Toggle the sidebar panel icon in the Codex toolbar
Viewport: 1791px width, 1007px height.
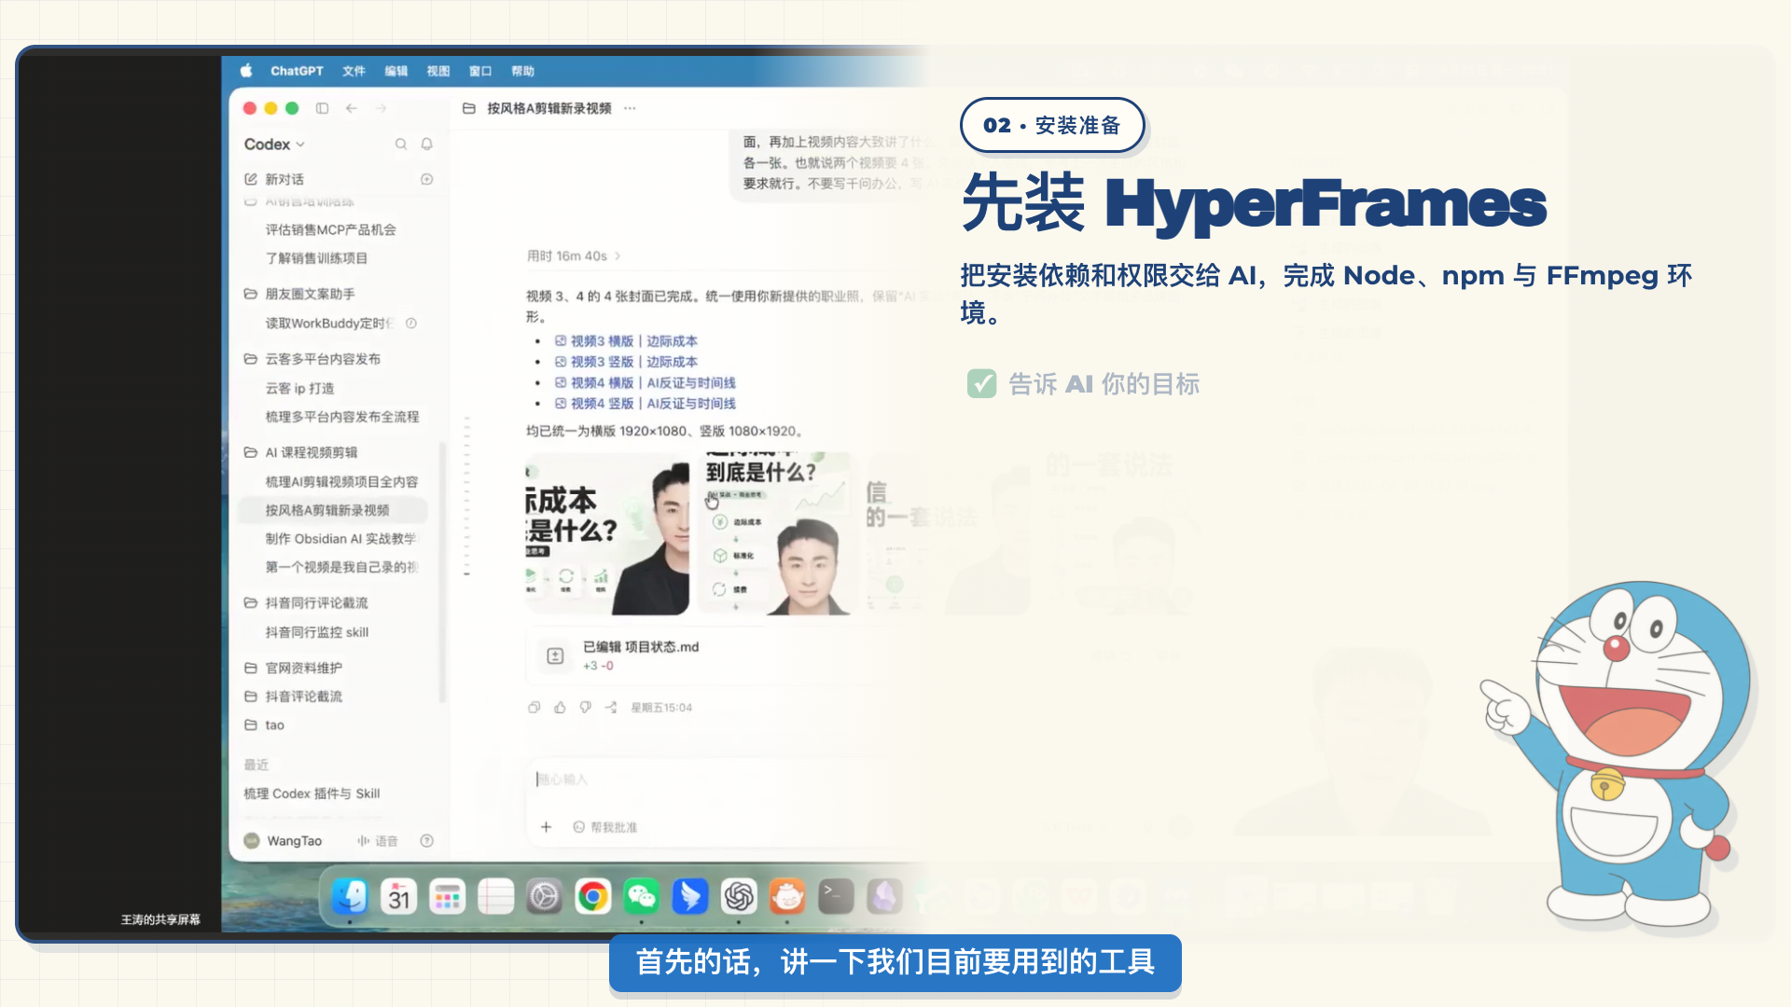point(322,108)
